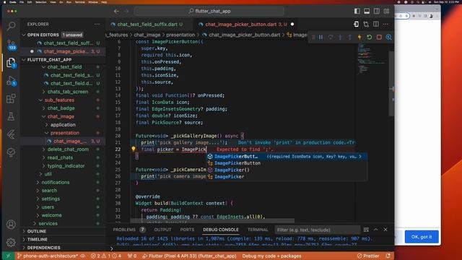Open the Widget Inspector from debug toolbar
This screenshot has width=462, height=260.
389,37
